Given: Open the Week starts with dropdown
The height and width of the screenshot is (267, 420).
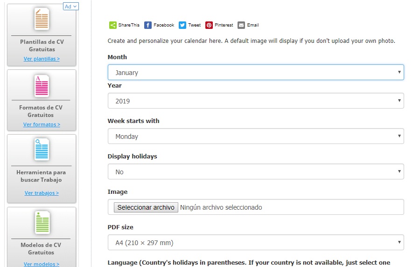Looking at the screenshot, I should (256, 137).
